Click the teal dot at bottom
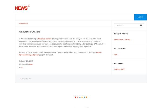This screenshot has height=108, width=162. (84, 97)
